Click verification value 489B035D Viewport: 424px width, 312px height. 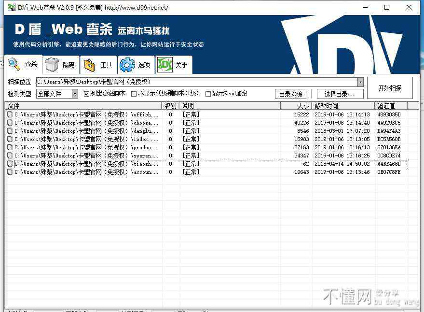point(389,114)
